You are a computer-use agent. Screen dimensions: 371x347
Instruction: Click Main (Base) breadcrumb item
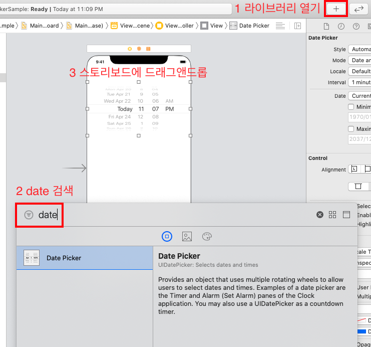(85, 26)
